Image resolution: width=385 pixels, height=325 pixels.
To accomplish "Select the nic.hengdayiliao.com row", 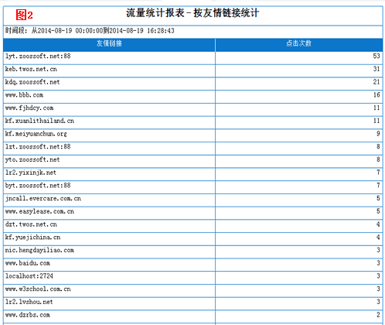I will tap(192, 251).
